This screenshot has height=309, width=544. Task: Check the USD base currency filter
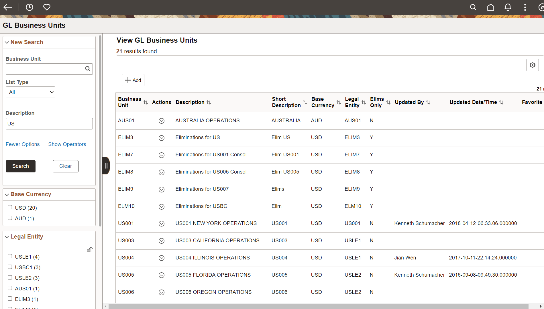10,207
